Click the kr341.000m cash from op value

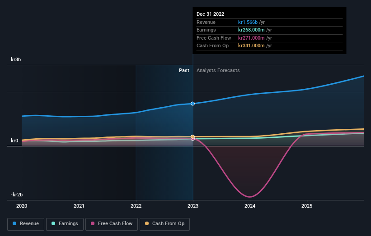(x=251, y=46)
